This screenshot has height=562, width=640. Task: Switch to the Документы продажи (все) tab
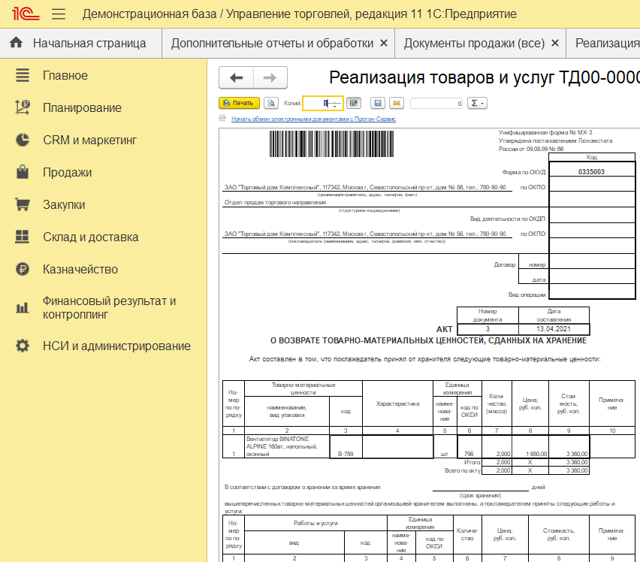(x=474, y=44)
